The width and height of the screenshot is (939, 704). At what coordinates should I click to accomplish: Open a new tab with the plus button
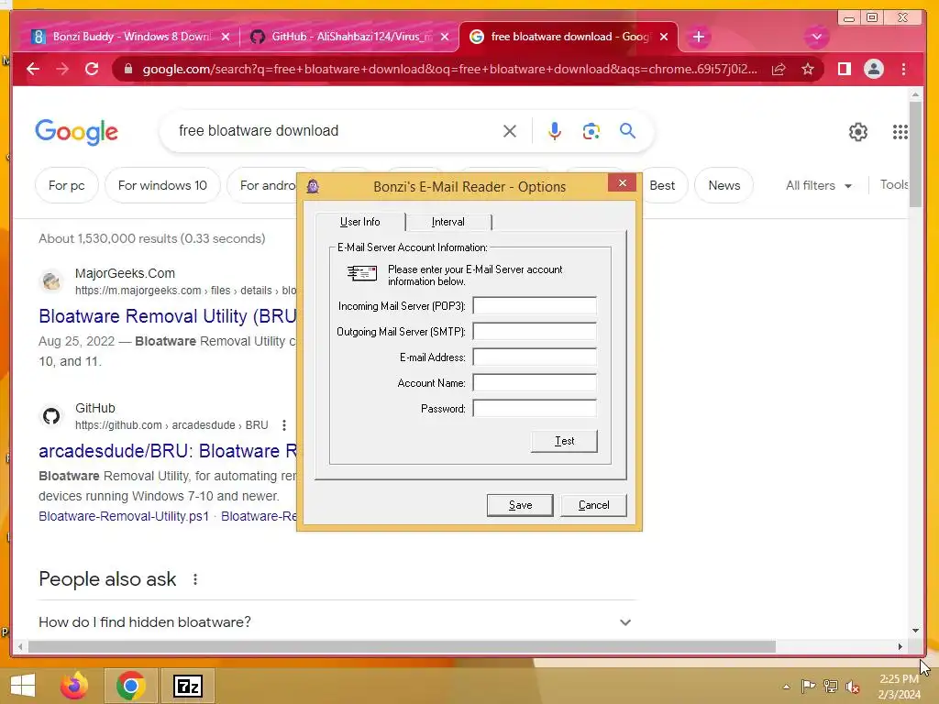(x=698, y=37)
